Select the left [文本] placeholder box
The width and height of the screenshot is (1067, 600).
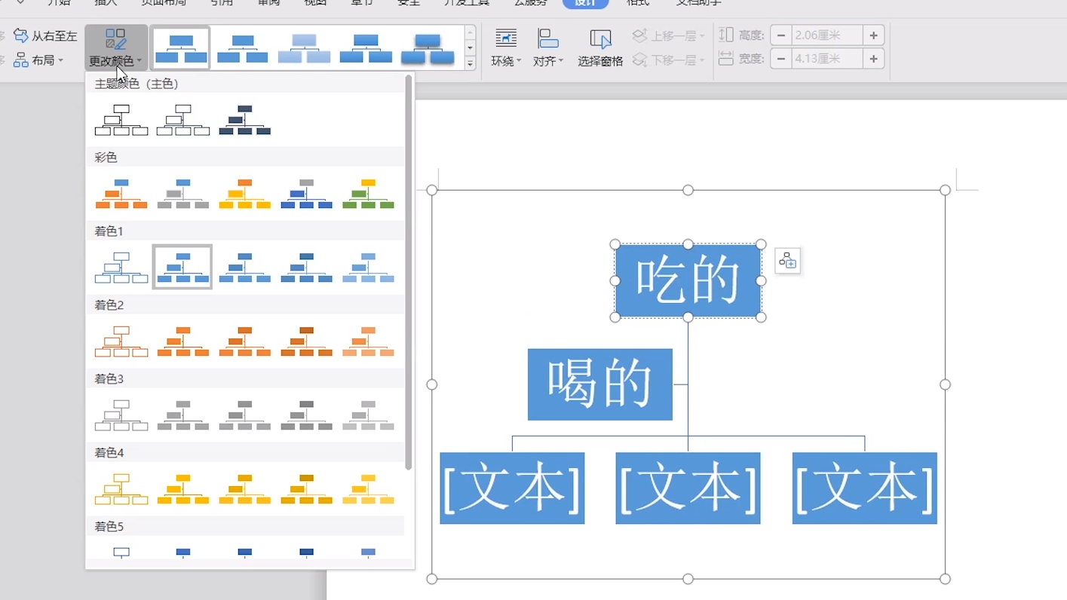tap(512, 488)
